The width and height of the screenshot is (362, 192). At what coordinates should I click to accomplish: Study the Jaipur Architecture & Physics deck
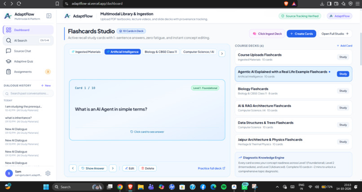coord(343,142)
